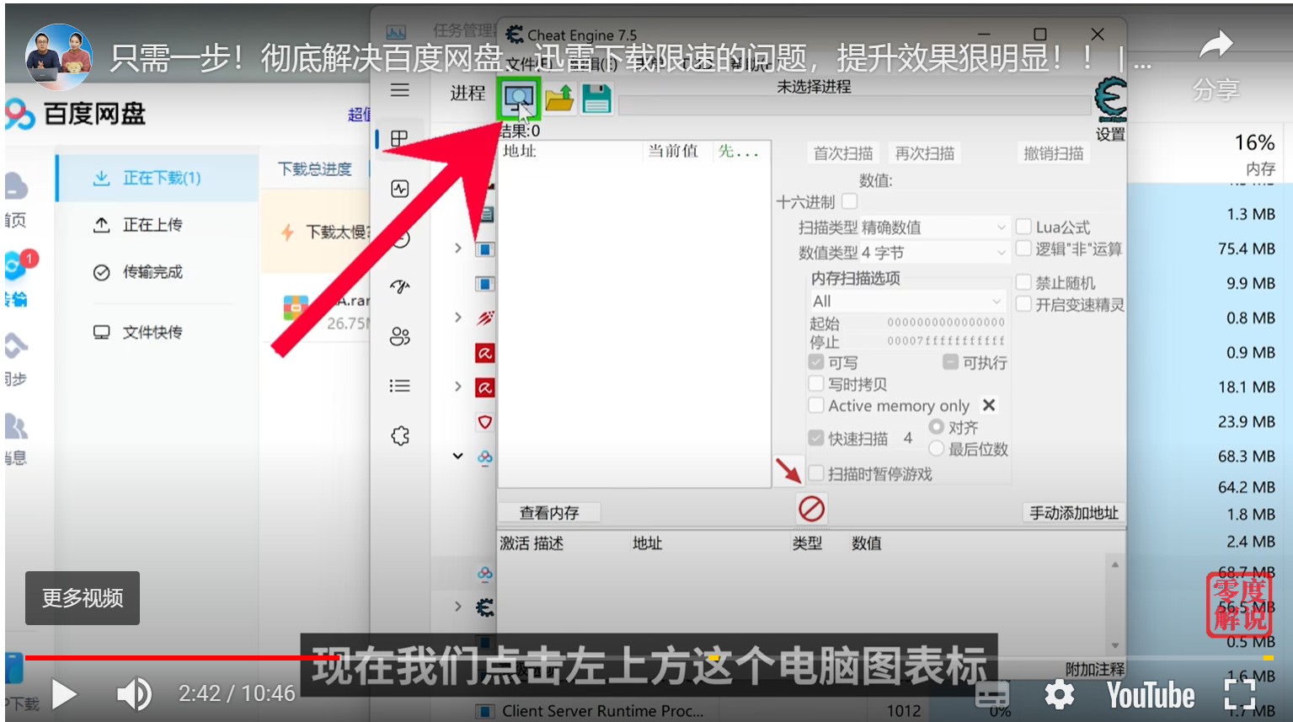Click the X icon beside Active memory only
This screenshot has height=722, width=1293.
coord(989,405)
